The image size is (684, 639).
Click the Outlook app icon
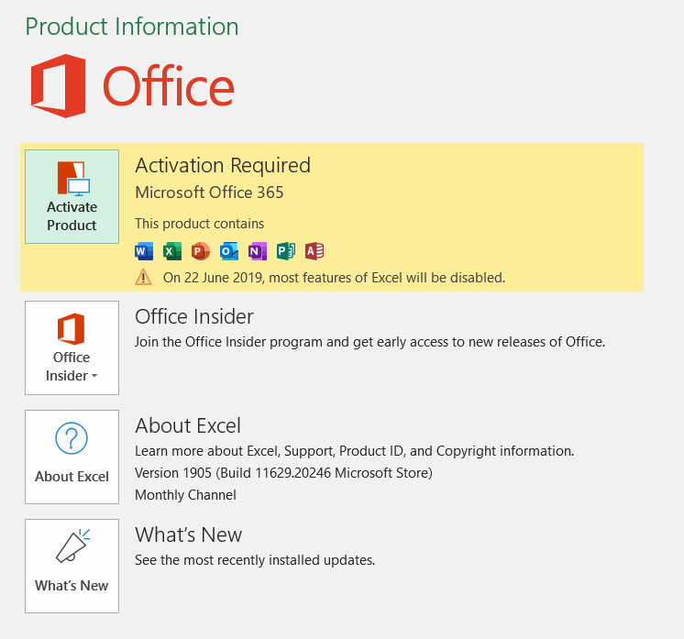229,251
